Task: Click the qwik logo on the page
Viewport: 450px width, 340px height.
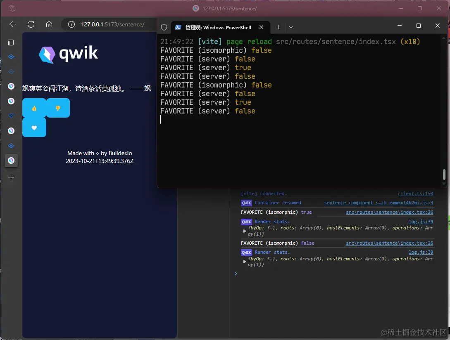Action: point(68,54)
